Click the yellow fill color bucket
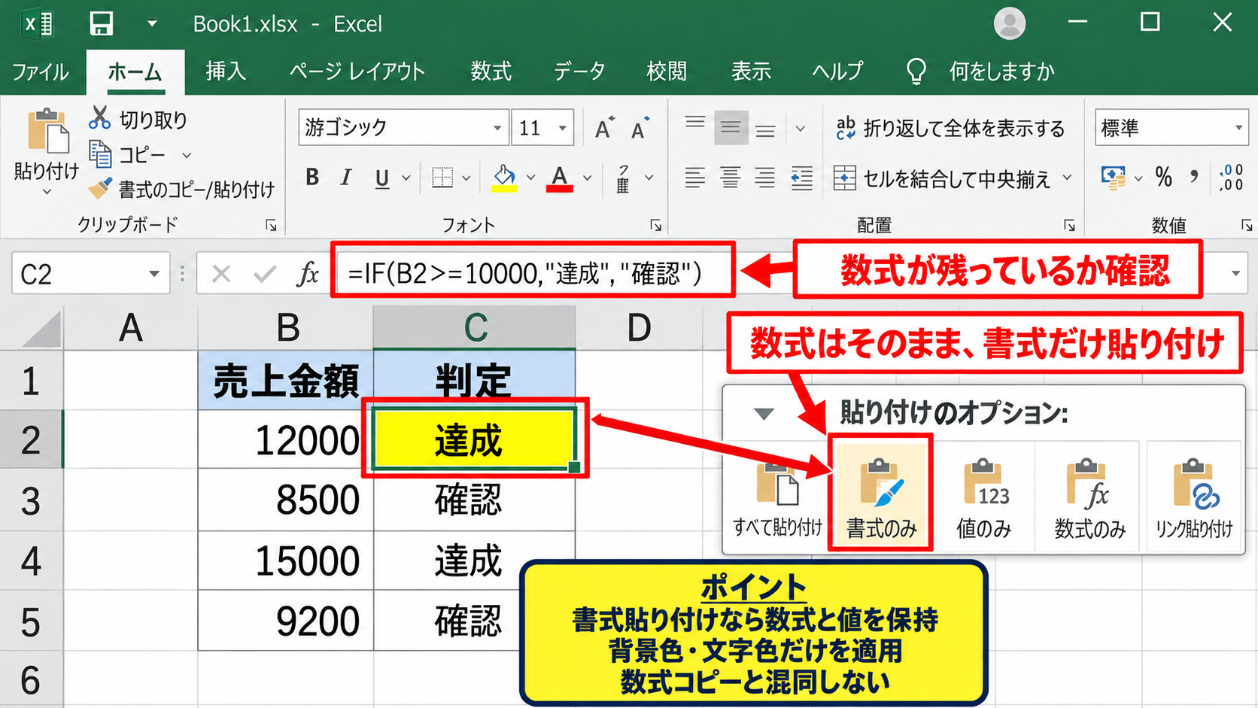The height and width of the screenshot is (708, 1258). tap(504, 178)
